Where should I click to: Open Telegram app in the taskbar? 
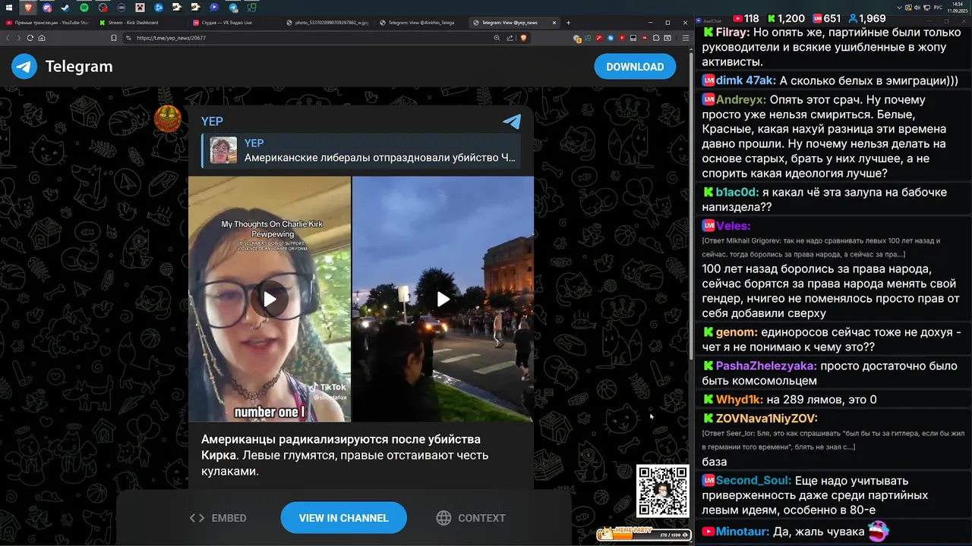tap(233, 8)
